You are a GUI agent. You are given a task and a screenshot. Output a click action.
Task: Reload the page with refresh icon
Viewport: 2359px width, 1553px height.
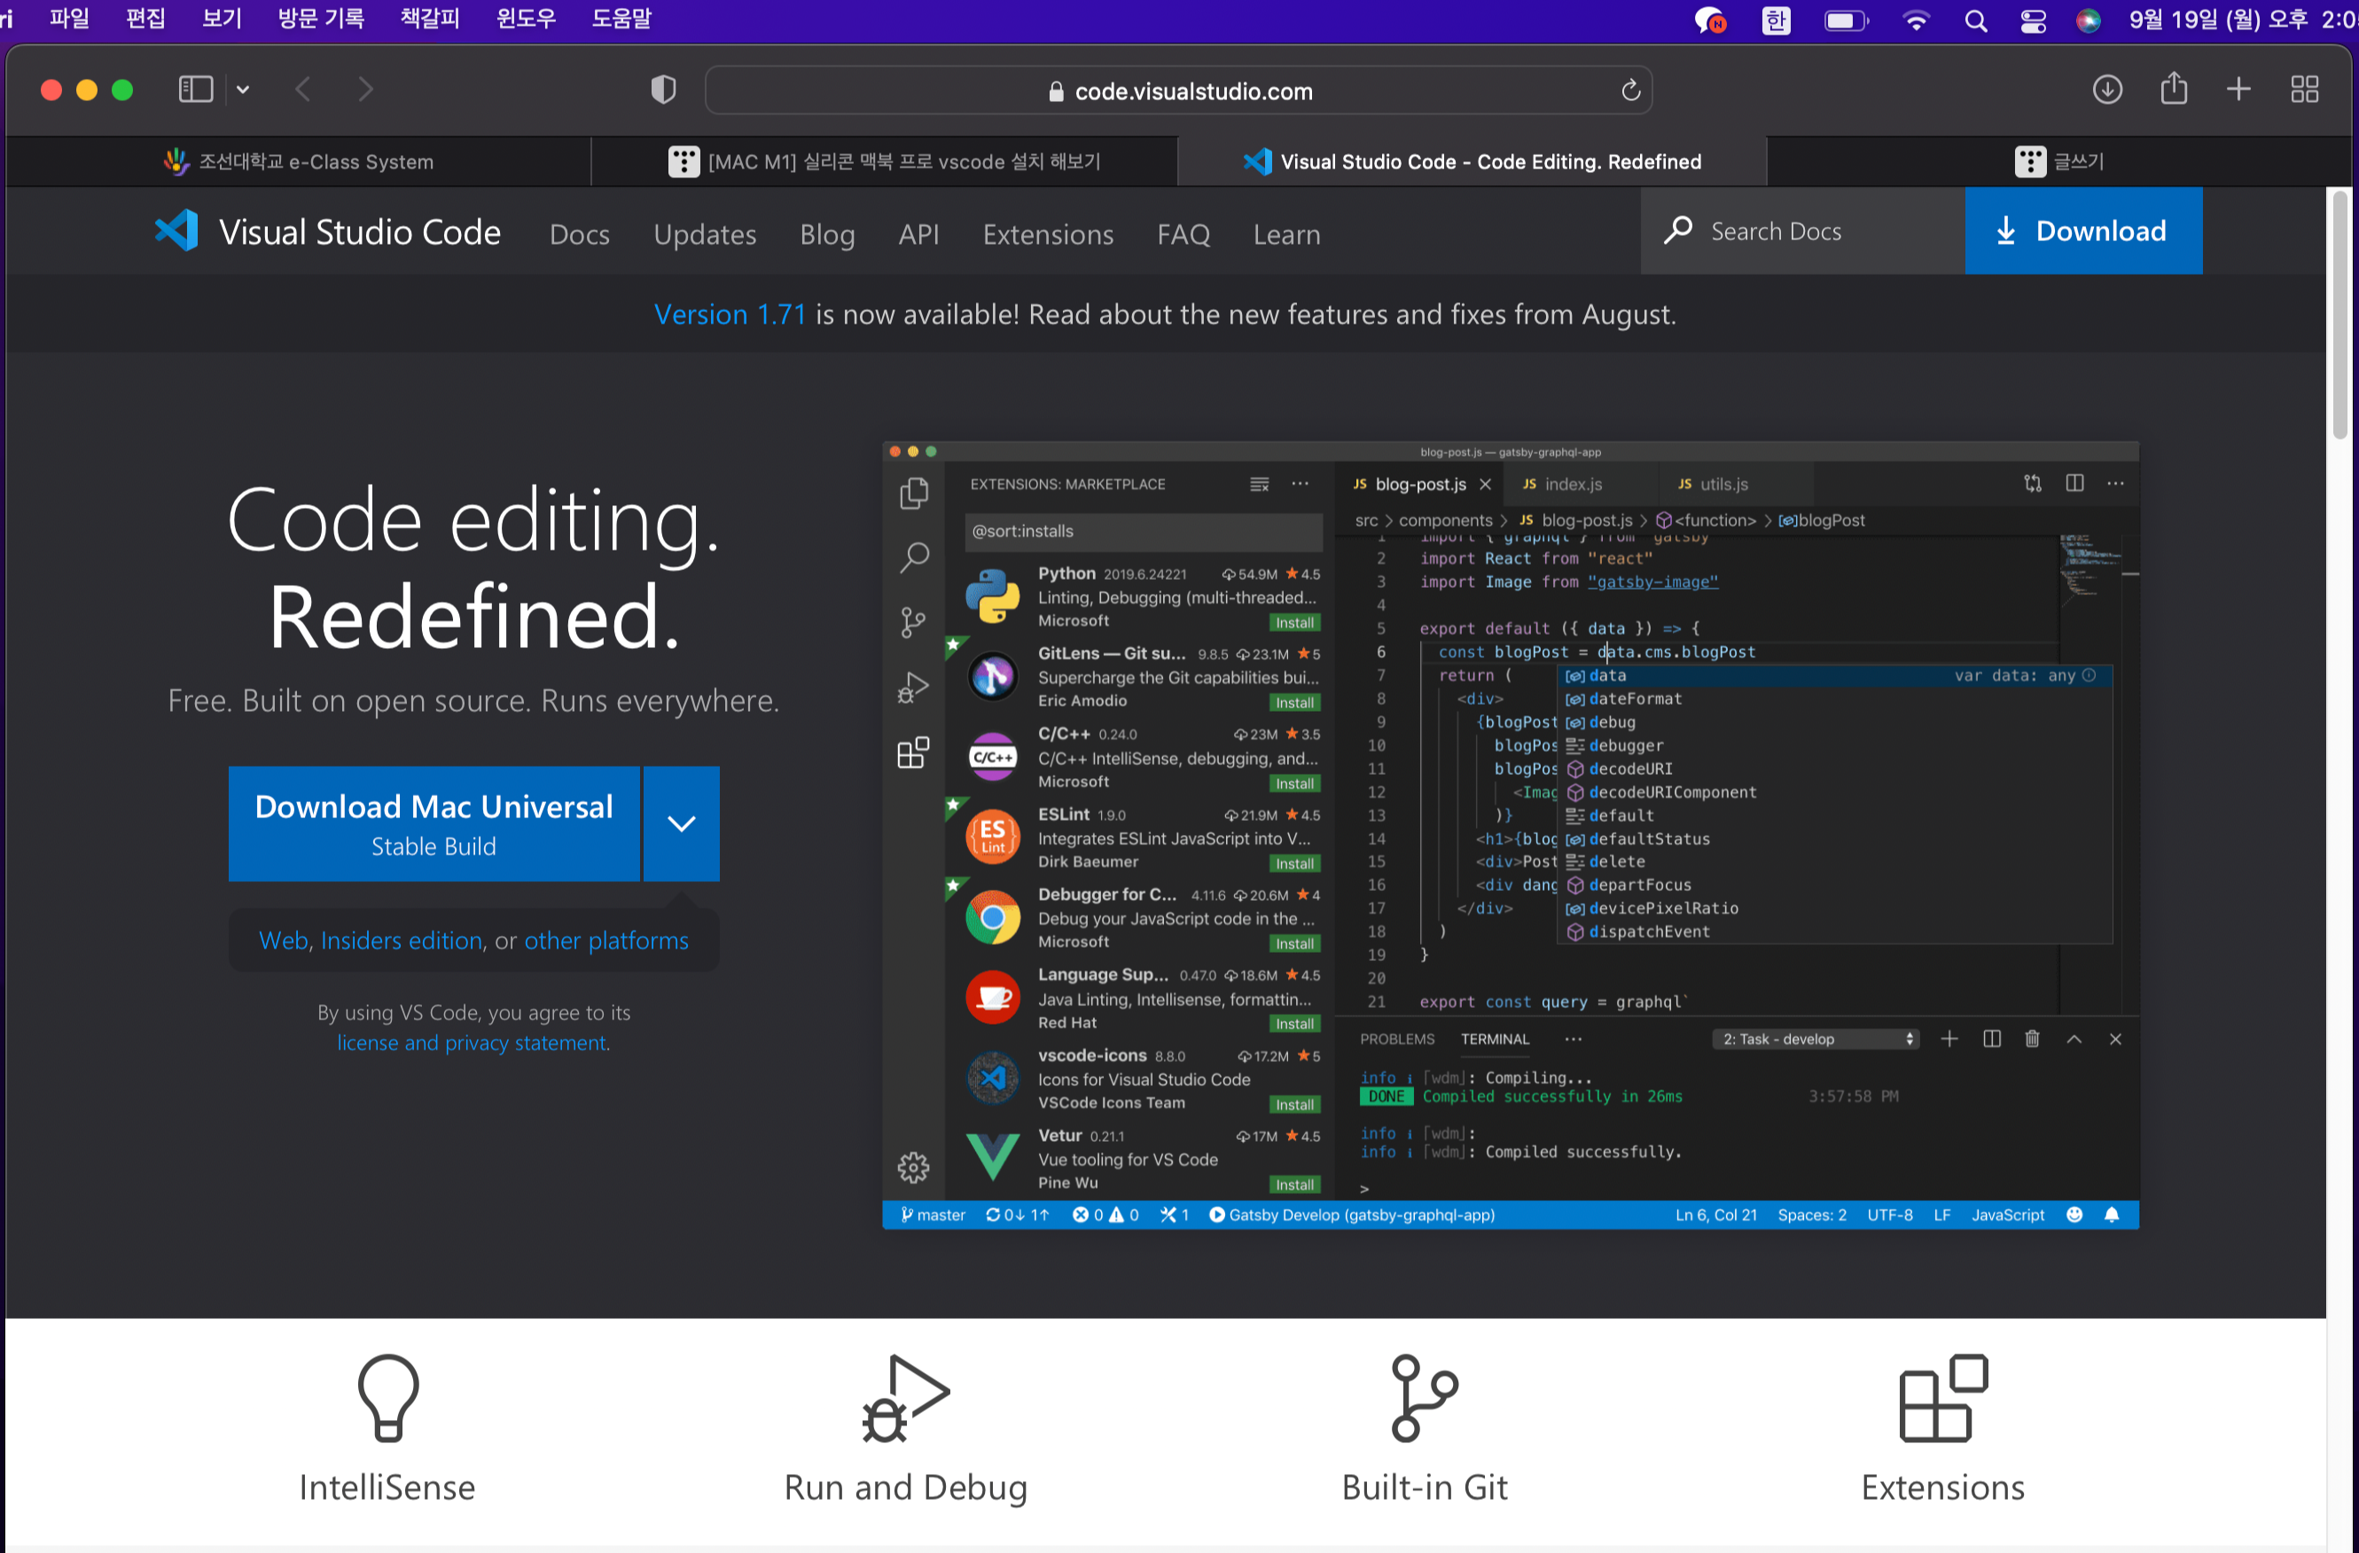click(x=1629, y=91)
